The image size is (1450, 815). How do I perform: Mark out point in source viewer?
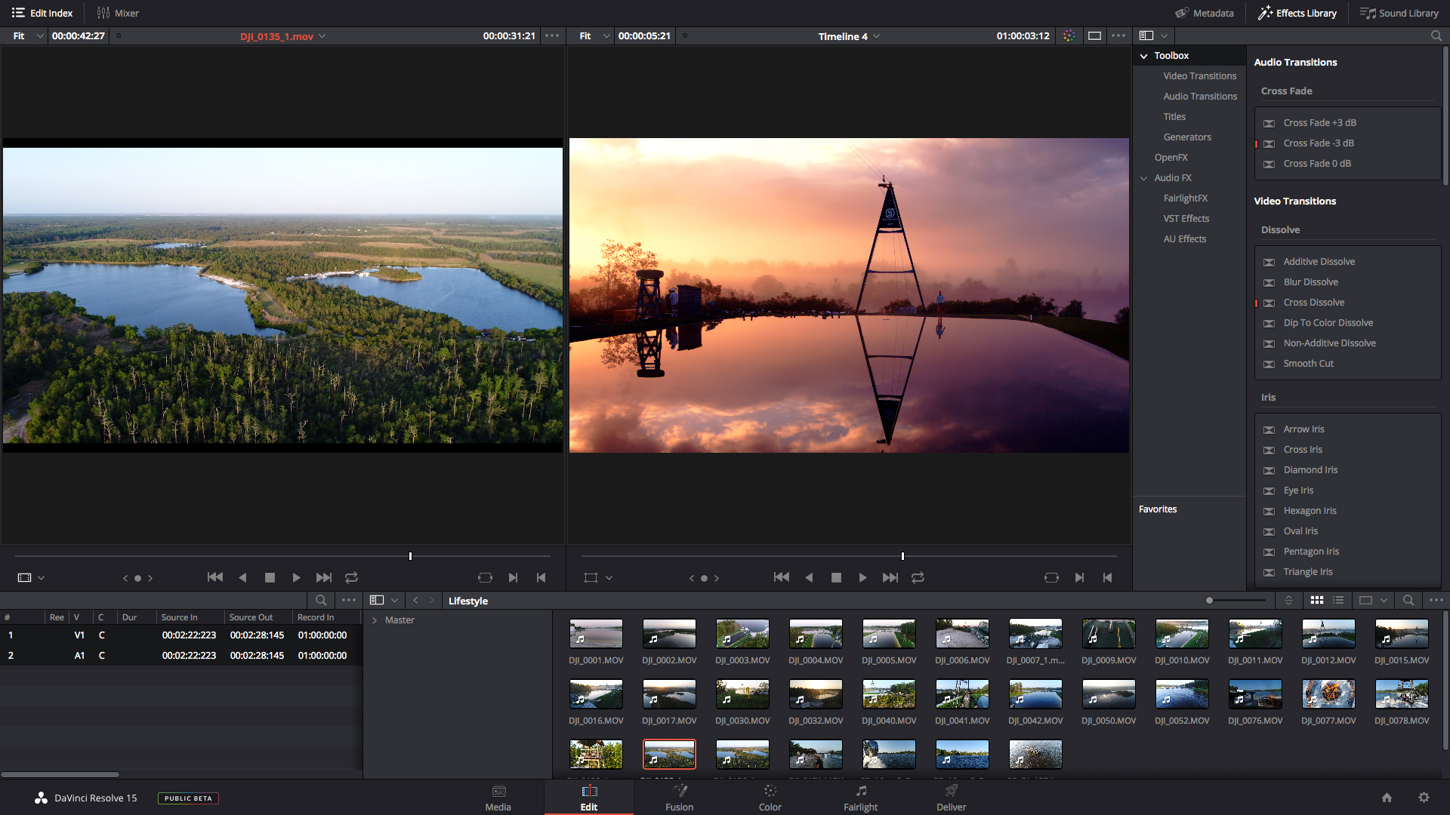(541, 577)
